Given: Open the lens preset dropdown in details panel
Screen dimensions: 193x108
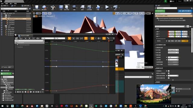Looking at the screenshot, I should pyautogui.click(x=173, y=52).
